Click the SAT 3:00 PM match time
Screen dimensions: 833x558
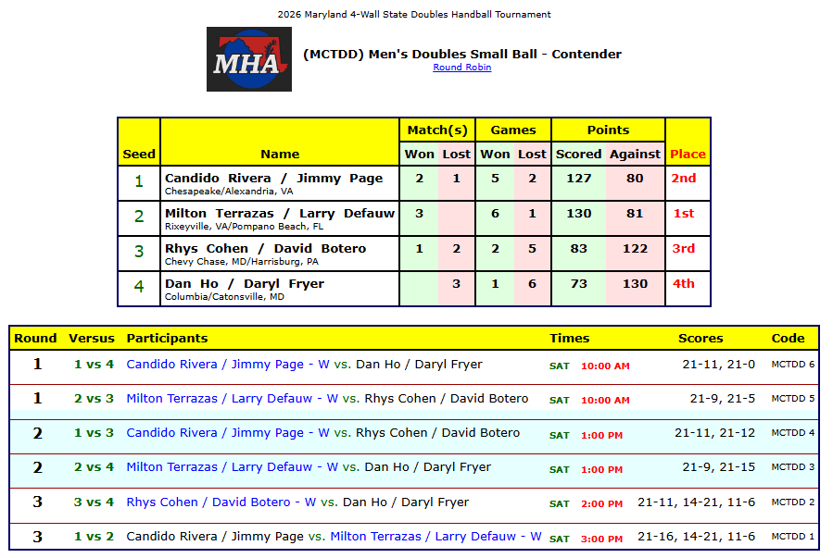[x=586, y=539]
